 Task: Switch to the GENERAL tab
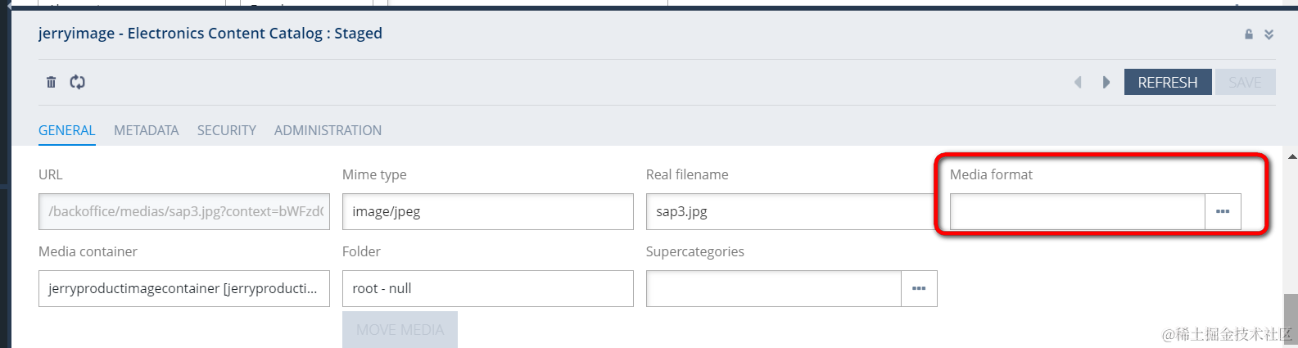[67, 130]
